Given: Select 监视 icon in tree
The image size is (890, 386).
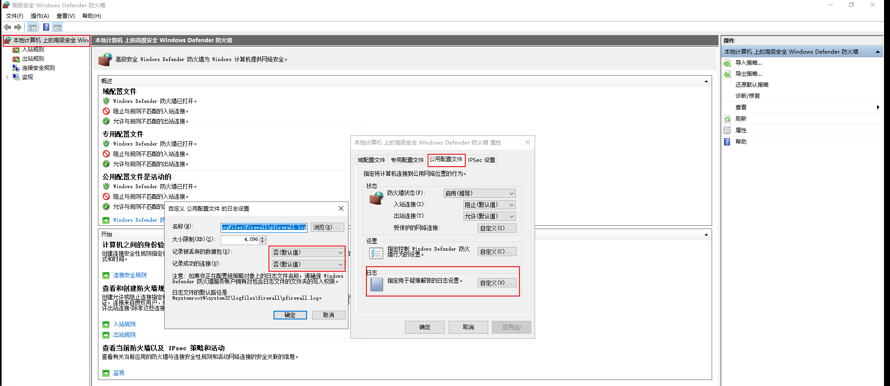Looking at the screenshot, I should pos(16,77).
